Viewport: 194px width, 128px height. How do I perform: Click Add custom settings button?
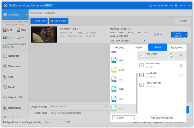[162, 118]
